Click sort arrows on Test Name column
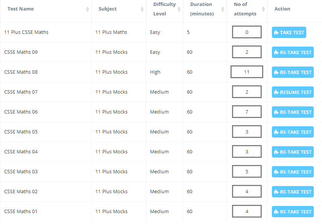This screenshot has width=322, height=224. click(x=87, y=9)
